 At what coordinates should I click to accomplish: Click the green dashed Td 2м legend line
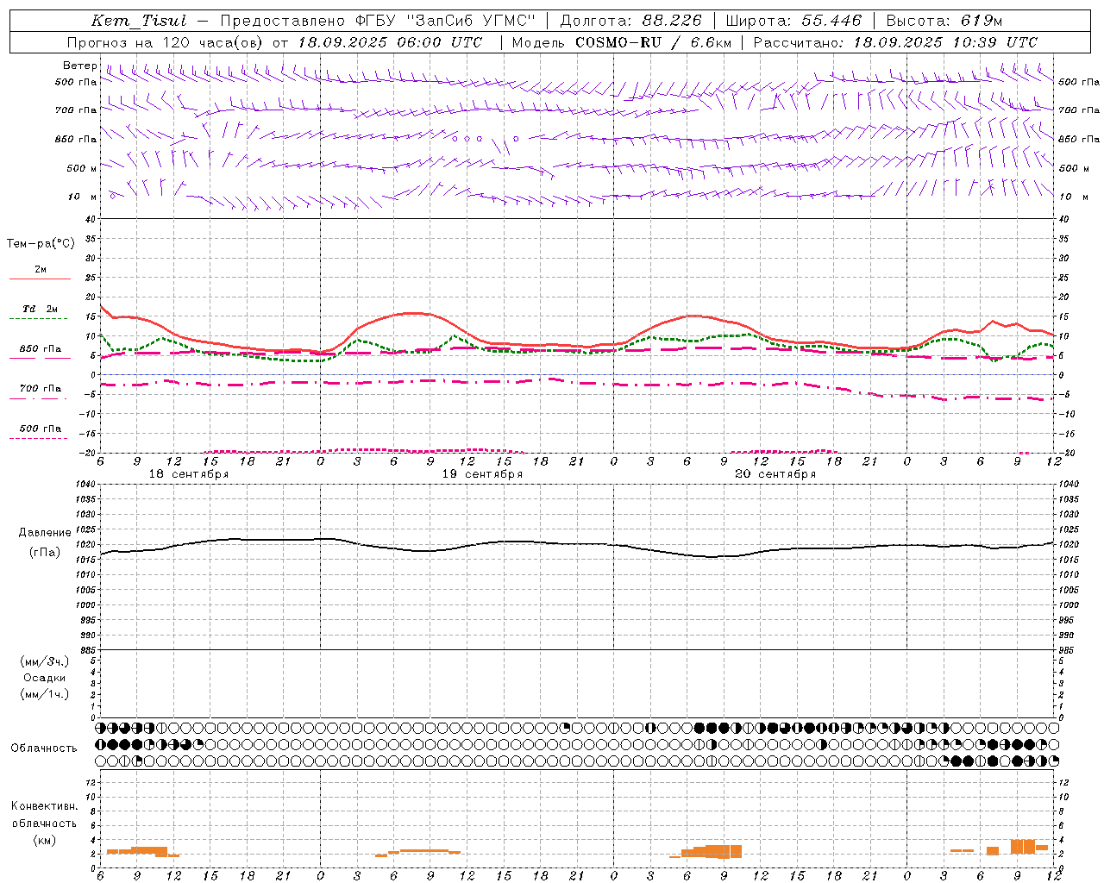pyautogui.click(x=38, y=319)
